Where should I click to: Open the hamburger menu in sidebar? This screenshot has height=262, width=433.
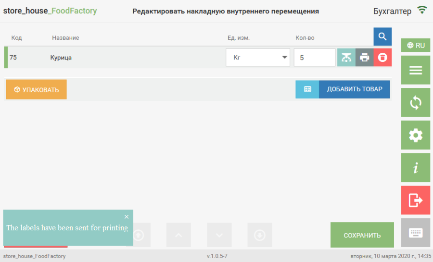pos(416,71)
